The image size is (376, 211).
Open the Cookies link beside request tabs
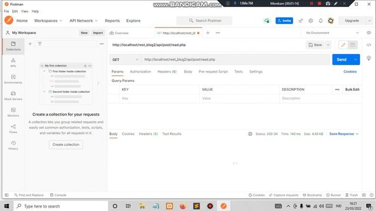pyautogui.click(x=350, y=72)
